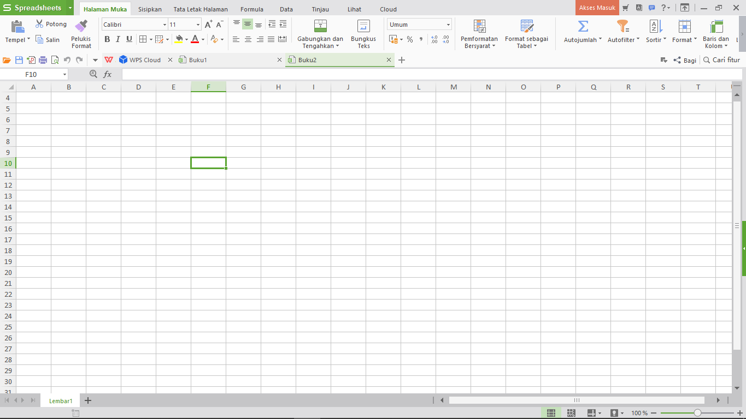Increase decimal places

tap(434, 39)
